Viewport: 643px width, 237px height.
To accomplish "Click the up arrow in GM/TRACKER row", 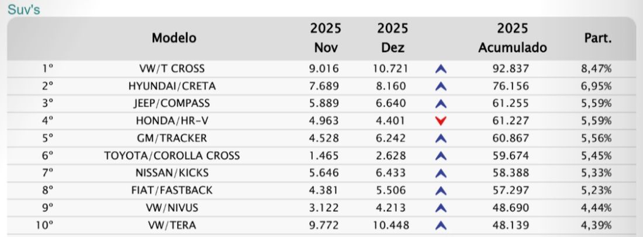I will (441, 139).
